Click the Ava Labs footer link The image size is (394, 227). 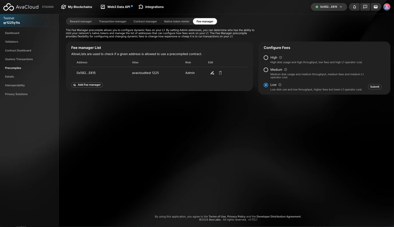pos(215,220)
